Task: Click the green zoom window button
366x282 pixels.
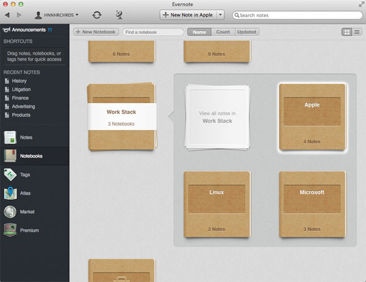Action: tap(21, 4)
